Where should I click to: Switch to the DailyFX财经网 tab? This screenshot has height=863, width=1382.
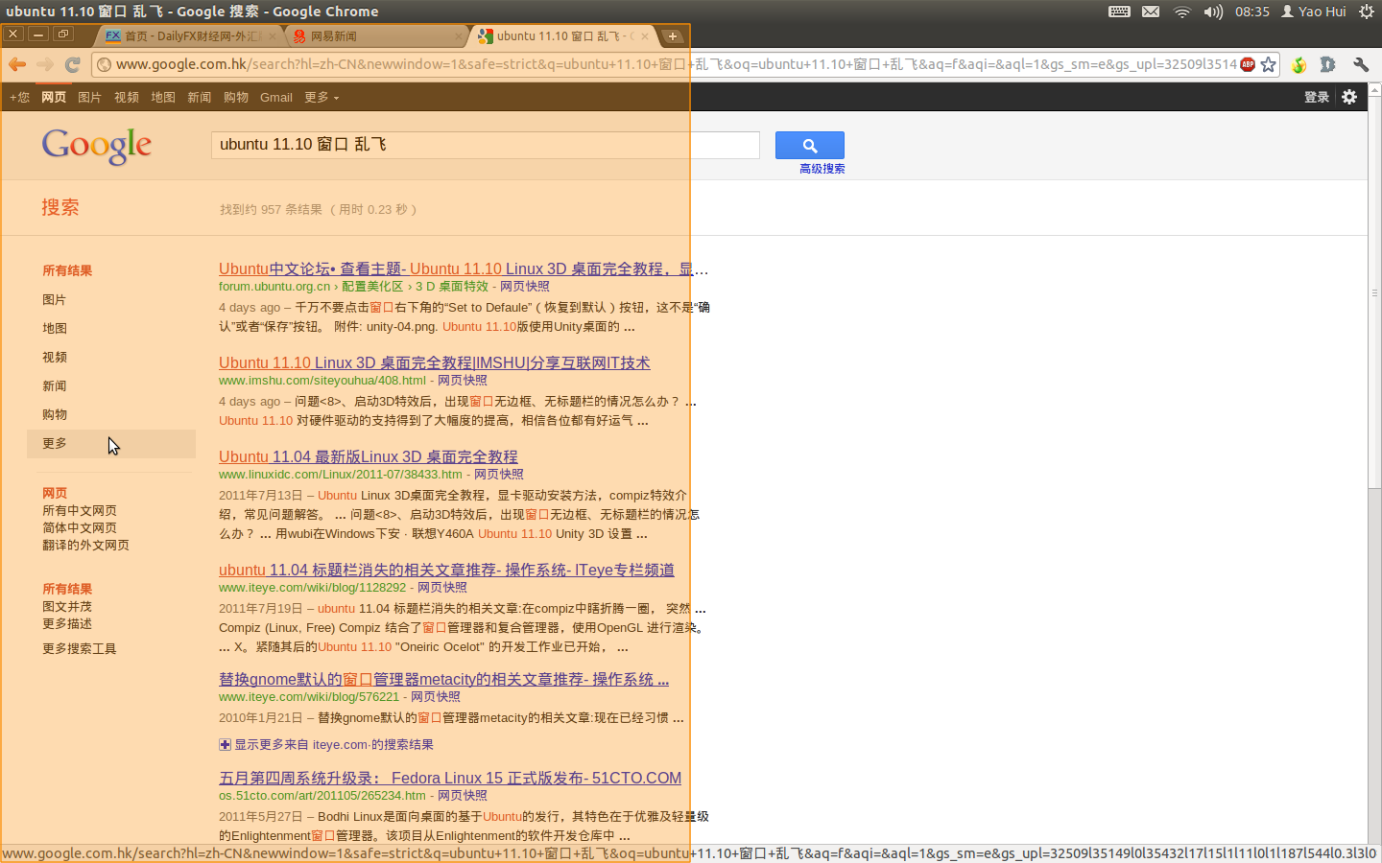(x=190, y=36)
